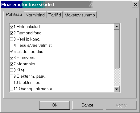The width and height of the screenshot is (140, 113).
Task: Confirm settings with the OK button
Action: tap(55, 105)
